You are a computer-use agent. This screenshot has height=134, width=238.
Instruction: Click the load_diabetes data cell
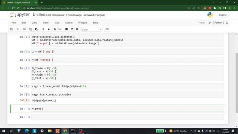128,40
